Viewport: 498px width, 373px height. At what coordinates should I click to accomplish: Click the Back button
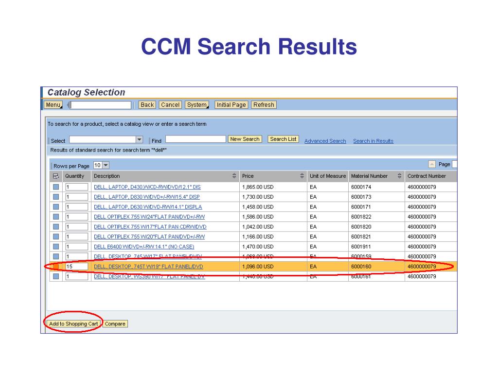pos(147,105)
